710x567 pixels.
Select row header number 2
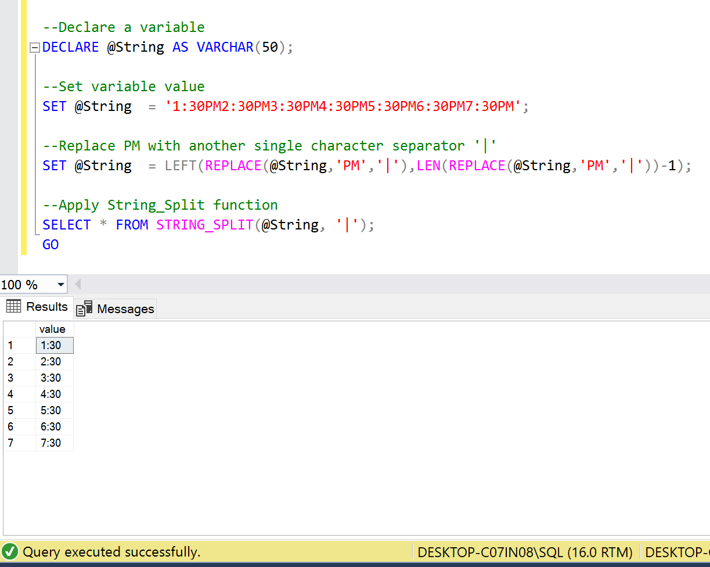pyautogui.click(x=19, y=361)
